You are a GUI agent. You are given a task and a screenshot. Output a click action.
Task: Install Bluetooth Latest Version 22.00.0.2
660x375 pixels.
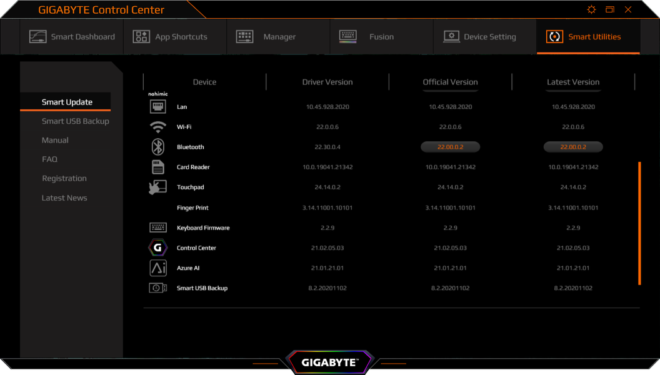tap(573, 147)
